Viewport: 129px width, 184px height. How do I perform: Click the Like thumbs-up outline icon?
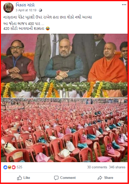point(19,178)
